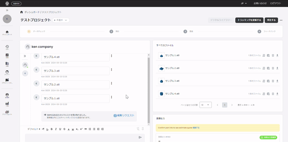Open three-dot menu for サンプル 3.stl message
This screenshot has height=142, width=288.
tap(112, 69)
